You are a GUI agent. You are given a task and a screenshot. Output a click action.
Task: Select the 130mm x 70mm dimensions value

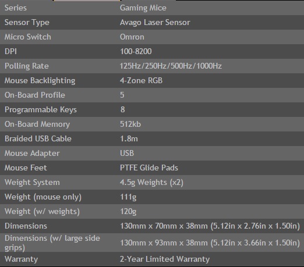210,226
